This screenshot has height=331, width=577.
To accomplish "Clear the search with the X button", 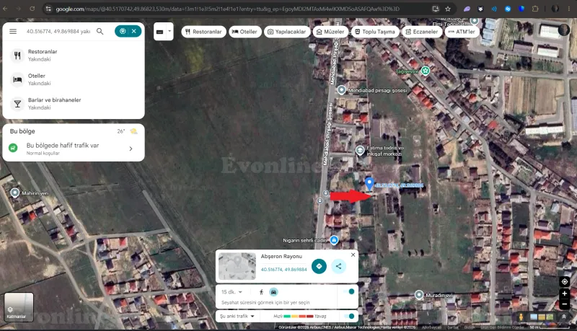I will click(134, 31).
